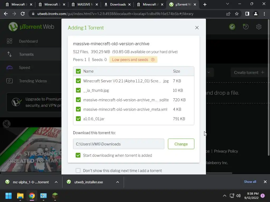Close the Downloads tab
270x202 pixels.
pos(129,4)
